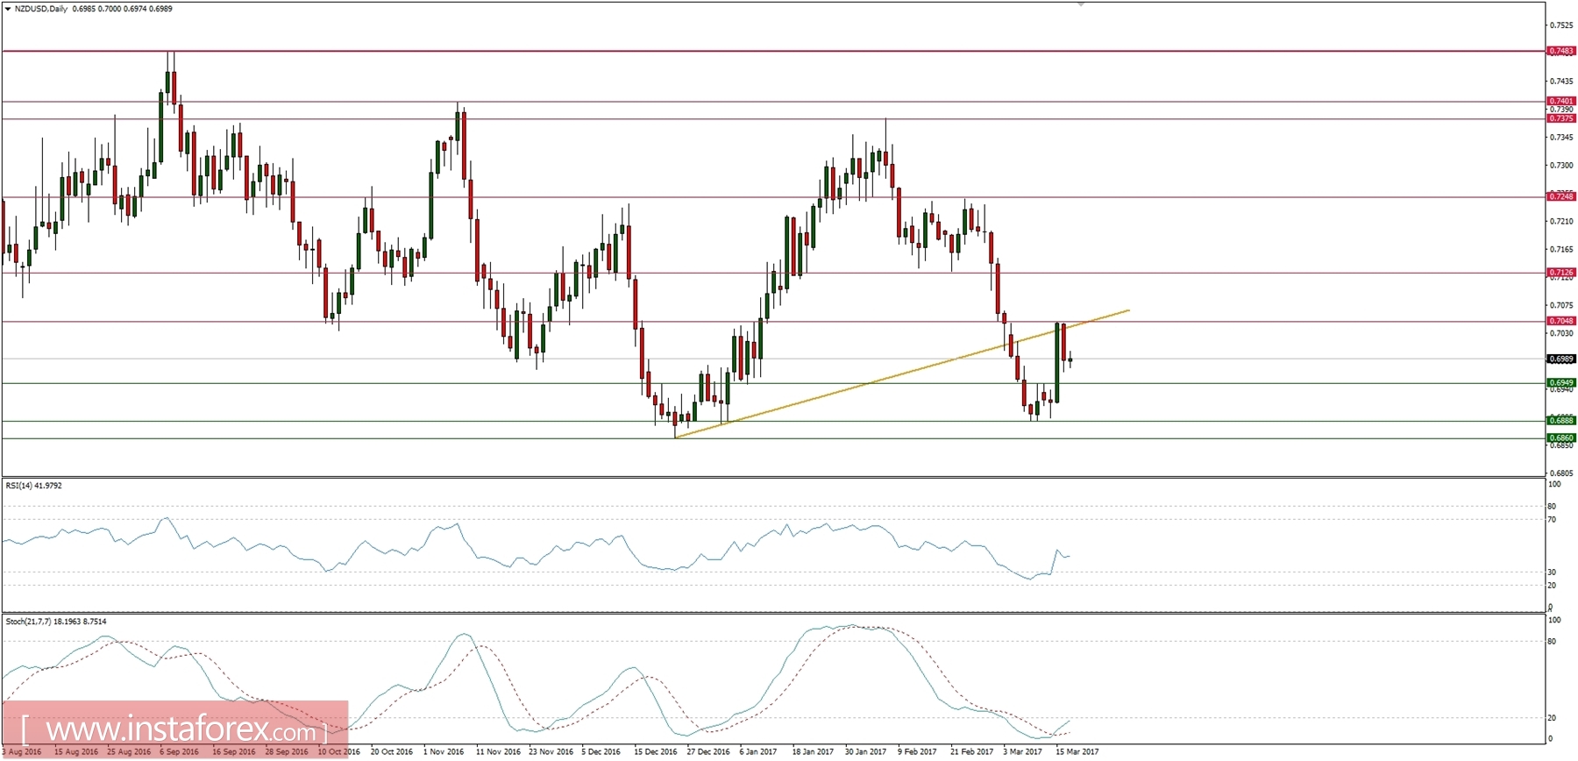
Task: Click the 20 Oct 2016 date label
Action: click(392, 752)
